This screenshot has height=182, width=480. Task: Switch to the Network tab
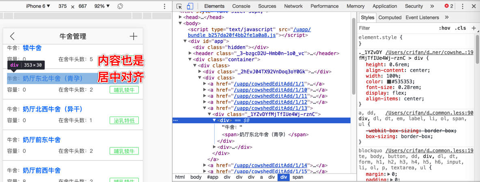point(293,6)
